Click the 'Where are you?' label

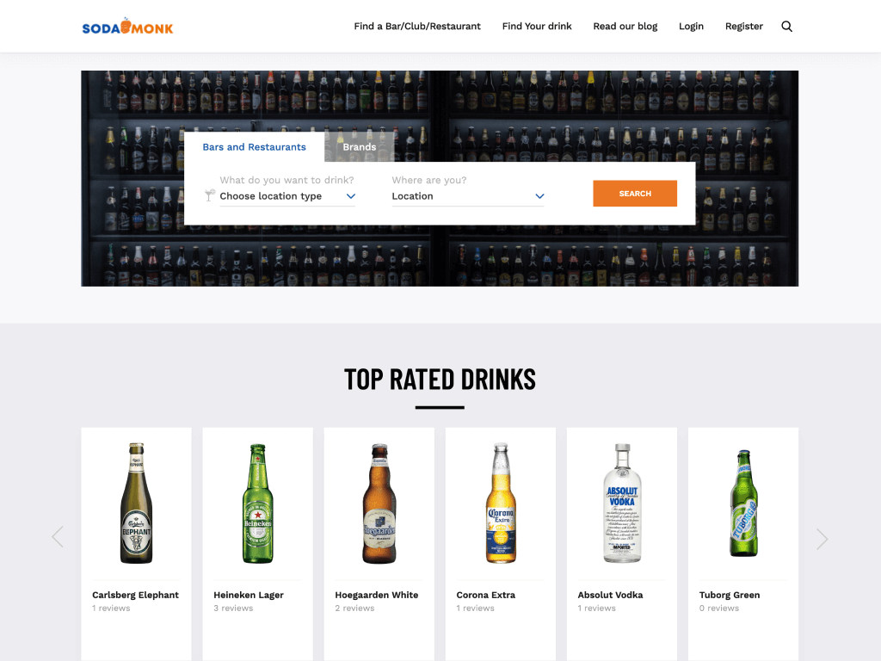tap(429, 180)
